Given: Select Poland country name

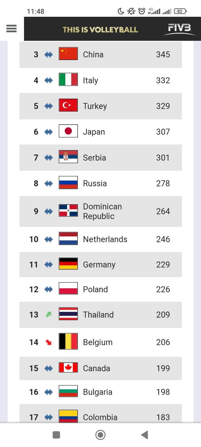Looking at the screenshot, I should coord(95,289).
